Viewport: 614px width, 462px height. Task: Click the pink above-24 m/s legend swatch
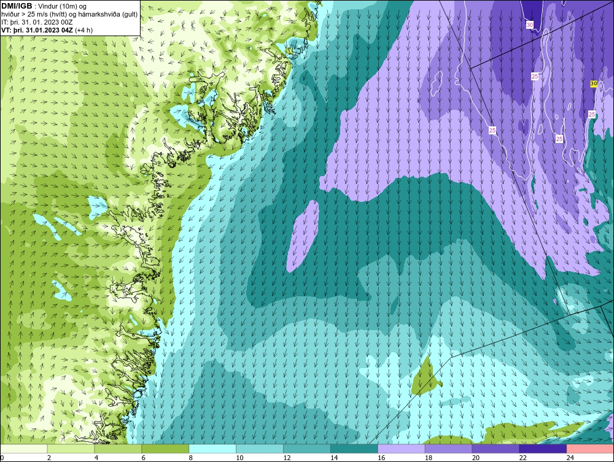[x=590, y=449]
